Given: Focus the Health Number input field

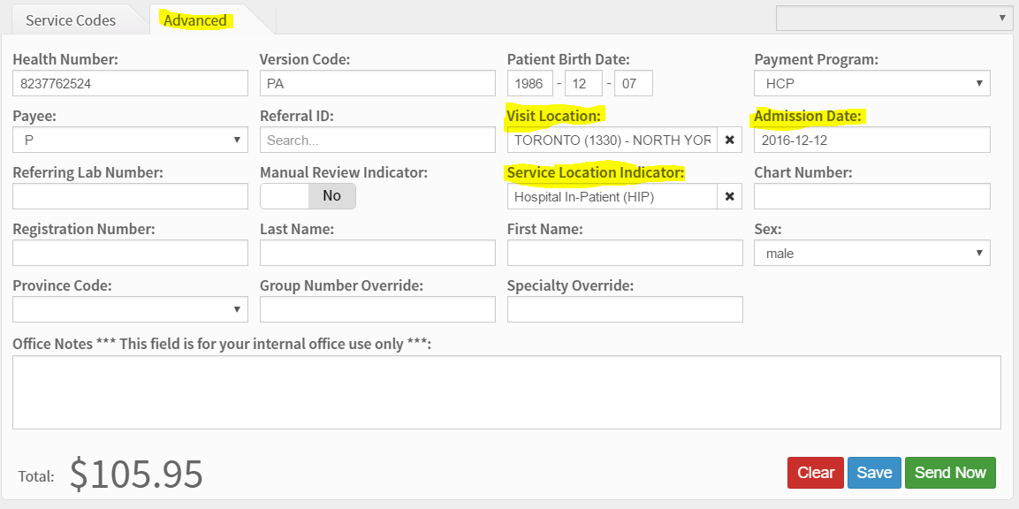Looking at the screenshot, I should 130,83.
